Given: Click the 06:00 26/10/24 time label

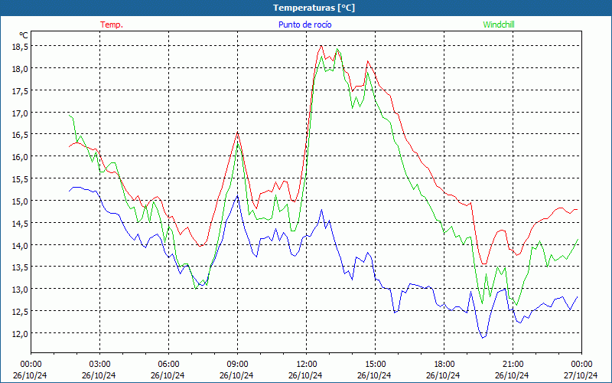Looking at the screenshot, I should pyautogui.click(x=168, y=370).
